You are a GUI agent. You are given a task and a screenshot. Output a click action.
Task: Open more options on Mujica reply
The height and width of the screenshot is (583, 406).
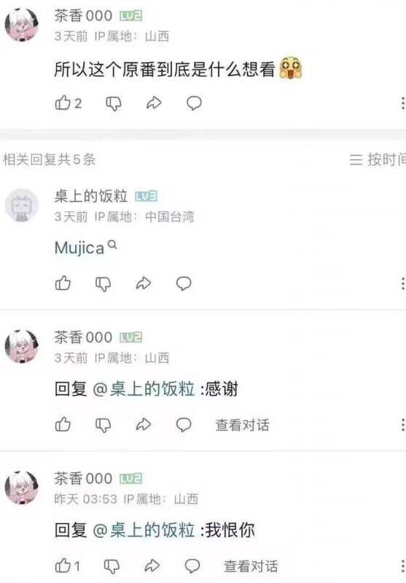402,283
